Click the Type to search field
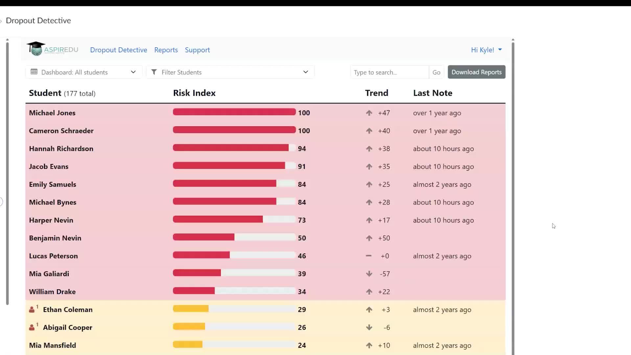Screen dimensions: 631x355 point(389,72)
